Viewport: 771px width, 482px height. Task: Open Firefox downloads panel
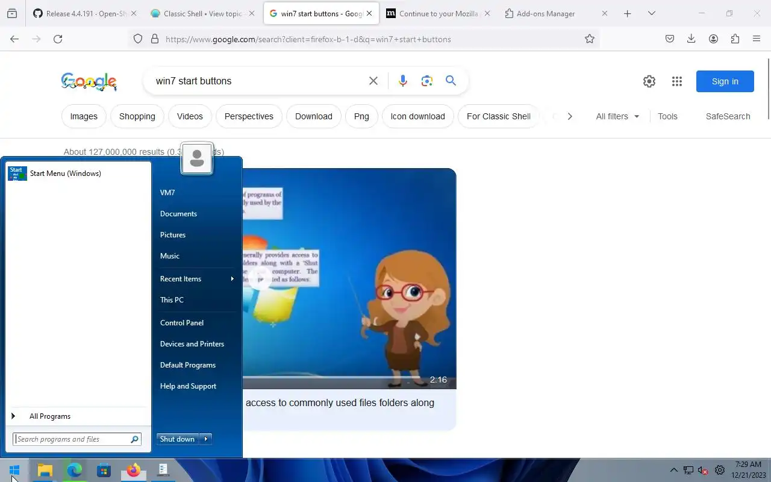[x=691, y=39]
